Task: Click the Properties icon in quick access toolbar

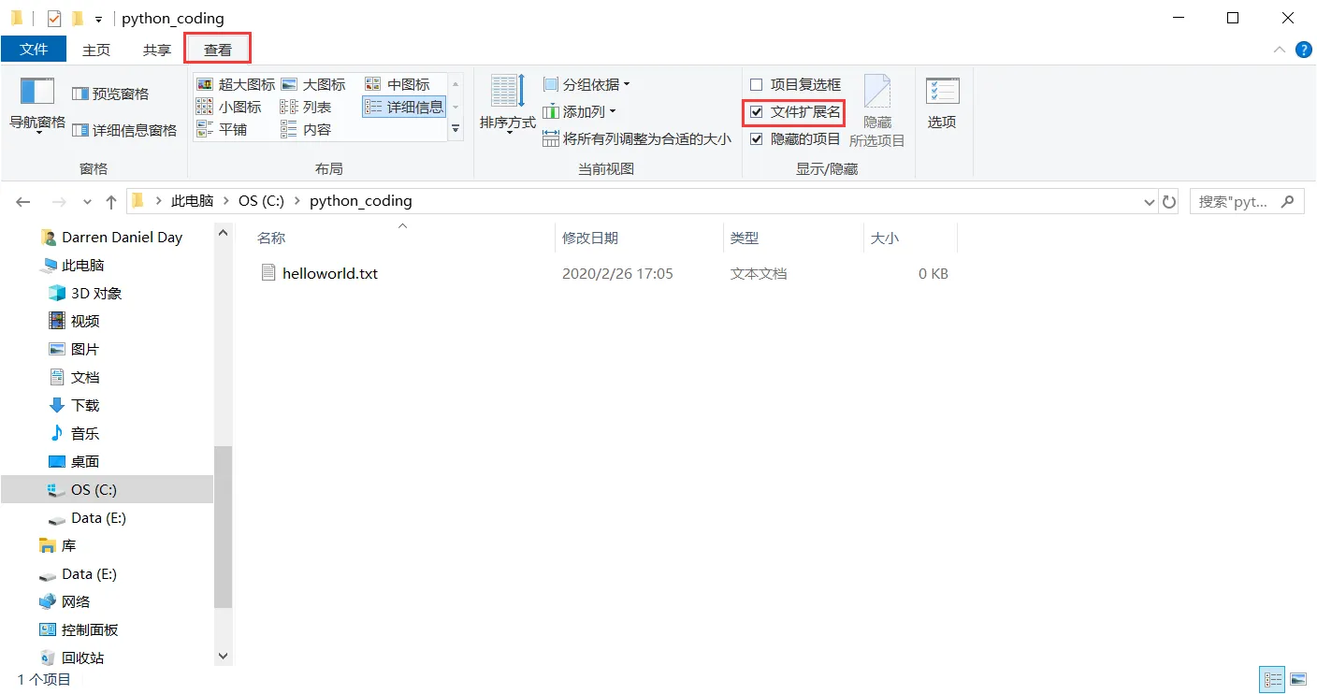Action: coord(54,18)
